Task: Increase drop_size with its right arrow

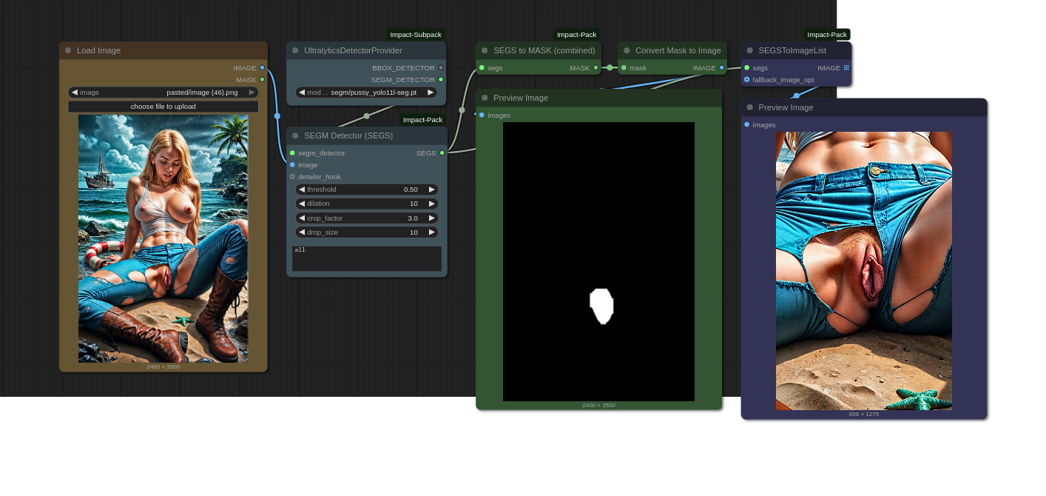Action: [x=432, y=232]
